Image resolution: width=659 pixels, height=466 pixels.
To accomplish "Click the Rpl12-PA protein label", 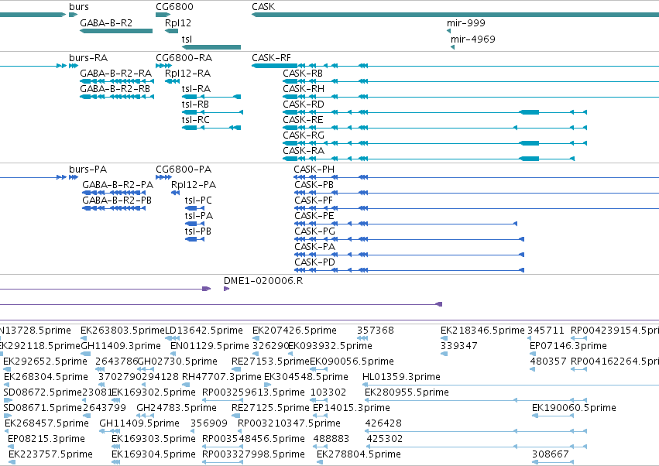I will [194, 185].
